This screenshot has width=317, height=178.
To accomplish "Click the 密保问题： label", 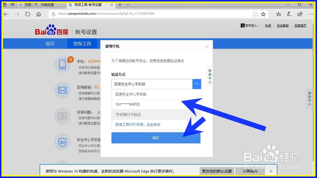I will tap(85, 112).
